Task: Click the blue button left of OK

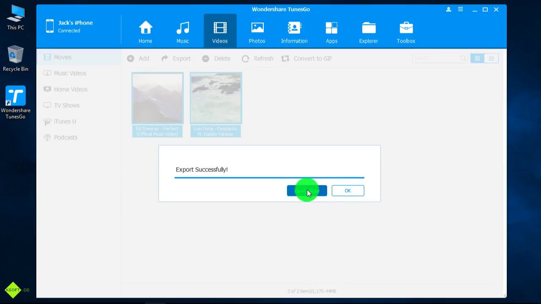Action: pos(307,190)
